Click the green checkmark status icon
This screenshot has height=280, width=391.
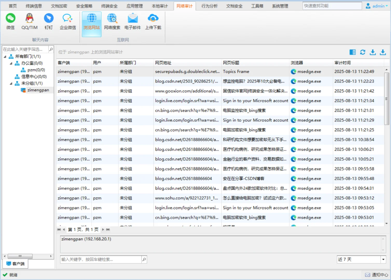click(x=5, y=275)
